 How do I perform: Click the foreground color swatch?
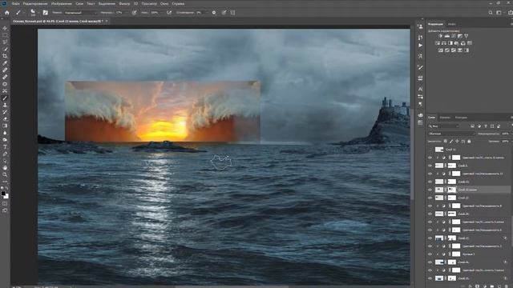click(x=3, y=194)
